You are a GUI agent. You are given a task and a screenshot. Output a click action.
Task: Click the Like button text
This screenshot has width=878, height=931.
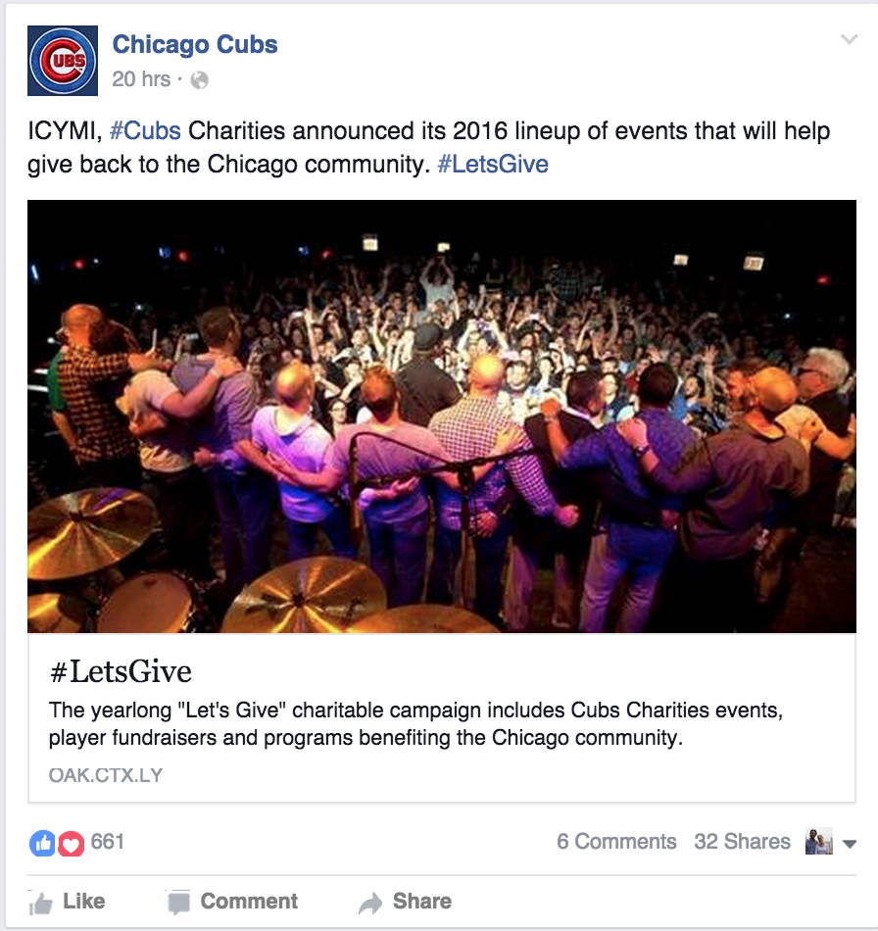point(83,901)
